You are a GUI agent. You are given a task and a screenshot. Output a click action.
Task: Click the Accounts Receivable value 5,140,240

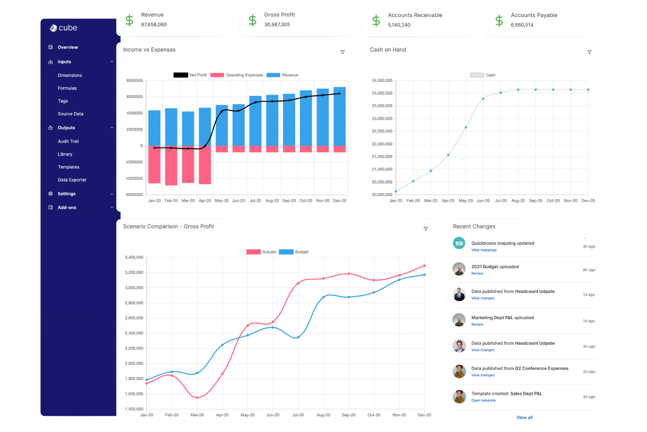(399, 25)
